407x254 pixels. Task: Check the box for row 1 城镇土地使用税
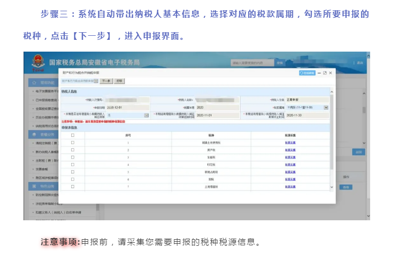pos(73,143)
